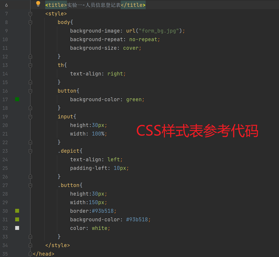The height and width of the screenshot is (257, 279).
Task: Click the border #93b518 value
Action: [x=103, y=211]
